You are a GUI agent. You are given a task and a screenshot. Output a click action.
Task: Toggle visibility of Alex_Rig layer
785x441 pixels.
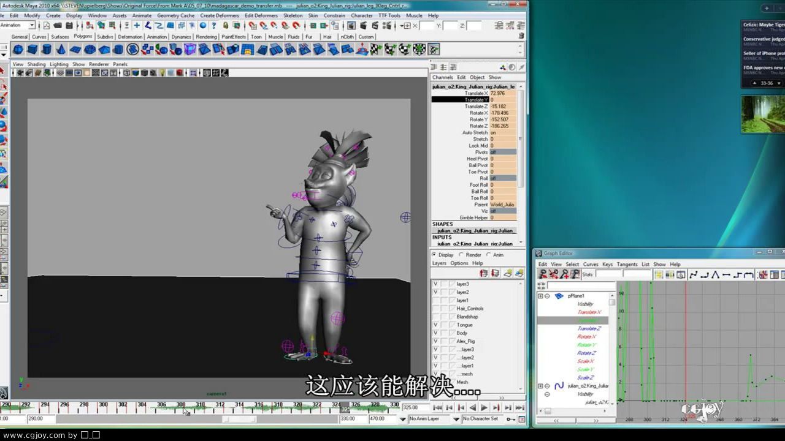coord(435,341)
